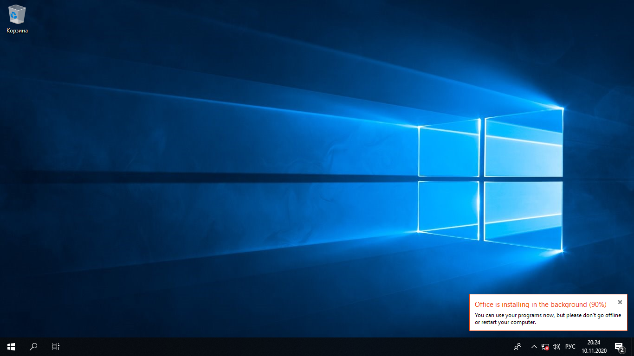
Task: Open the volume speaker tray icon
Action: [x=556, y=346]
